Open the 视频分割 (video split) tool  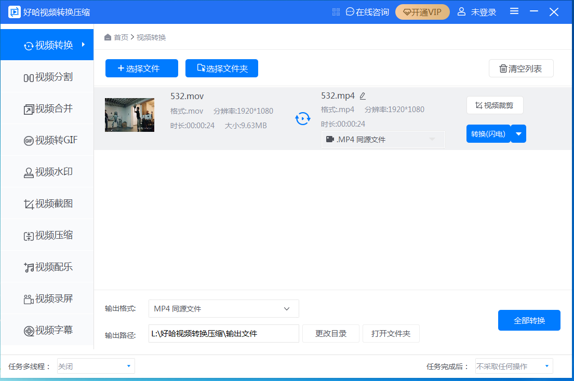click(x=47, y=76)
